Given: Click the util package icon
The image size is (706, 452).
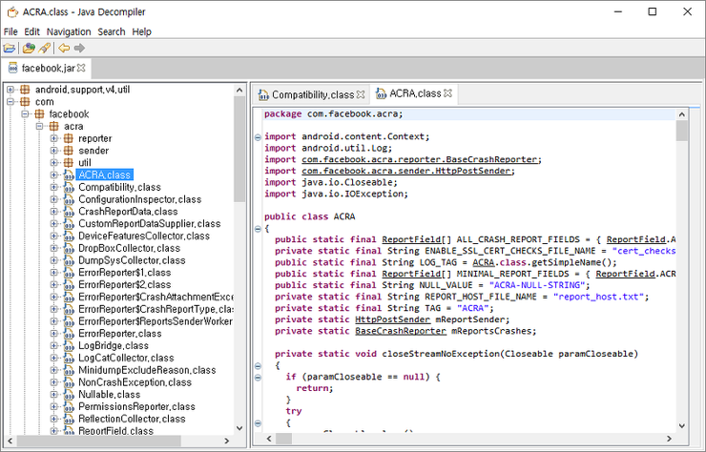Looking at the screenshot, I should pos(69,162).
